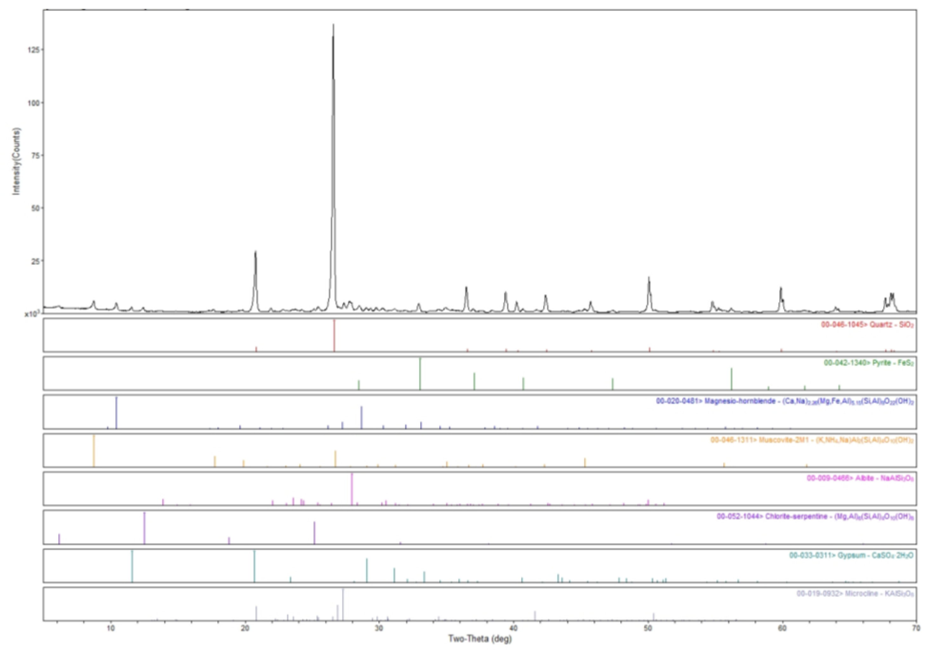935x654 pixels.
Task: Click the Intensity(Counts) axis title
Action: (x=17, y=162)
